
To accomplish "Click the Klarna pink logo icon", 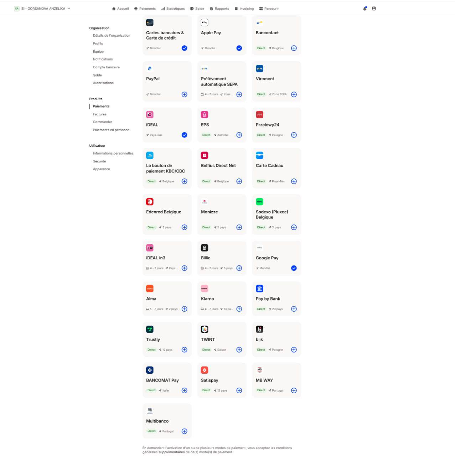I will [x=205, y=289].
